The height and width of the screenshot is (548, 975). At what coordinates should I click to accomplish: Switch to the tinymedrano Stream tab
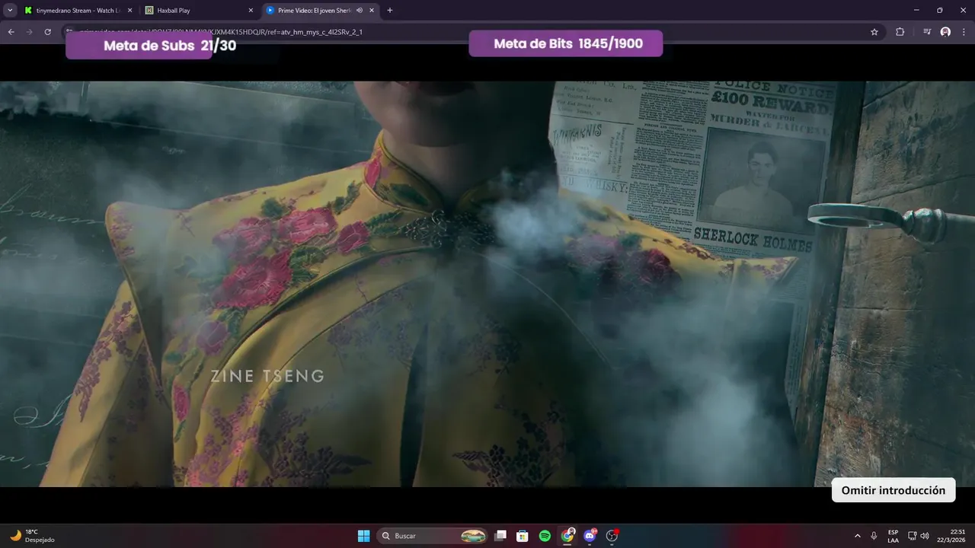[x=76, y=11]
